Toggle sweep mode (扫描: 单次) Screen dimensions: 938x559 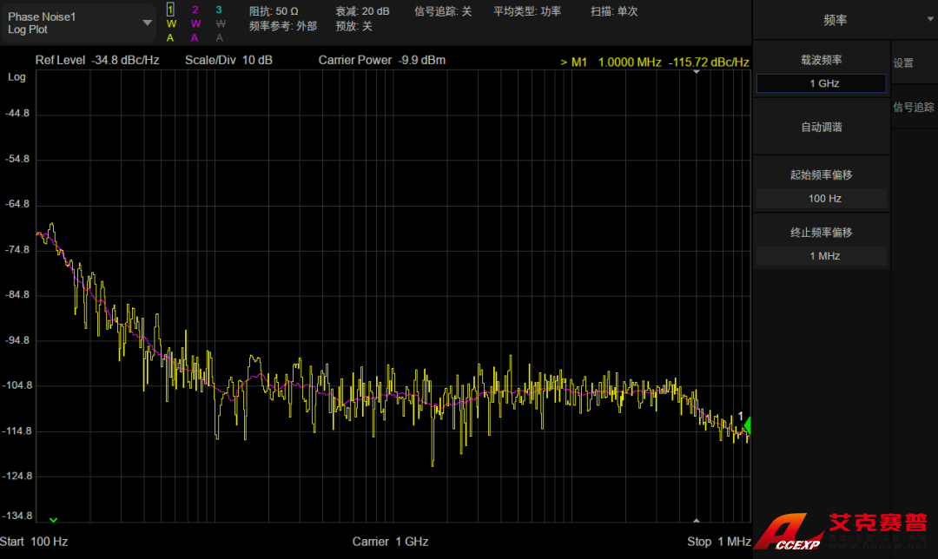pos(614,11)
